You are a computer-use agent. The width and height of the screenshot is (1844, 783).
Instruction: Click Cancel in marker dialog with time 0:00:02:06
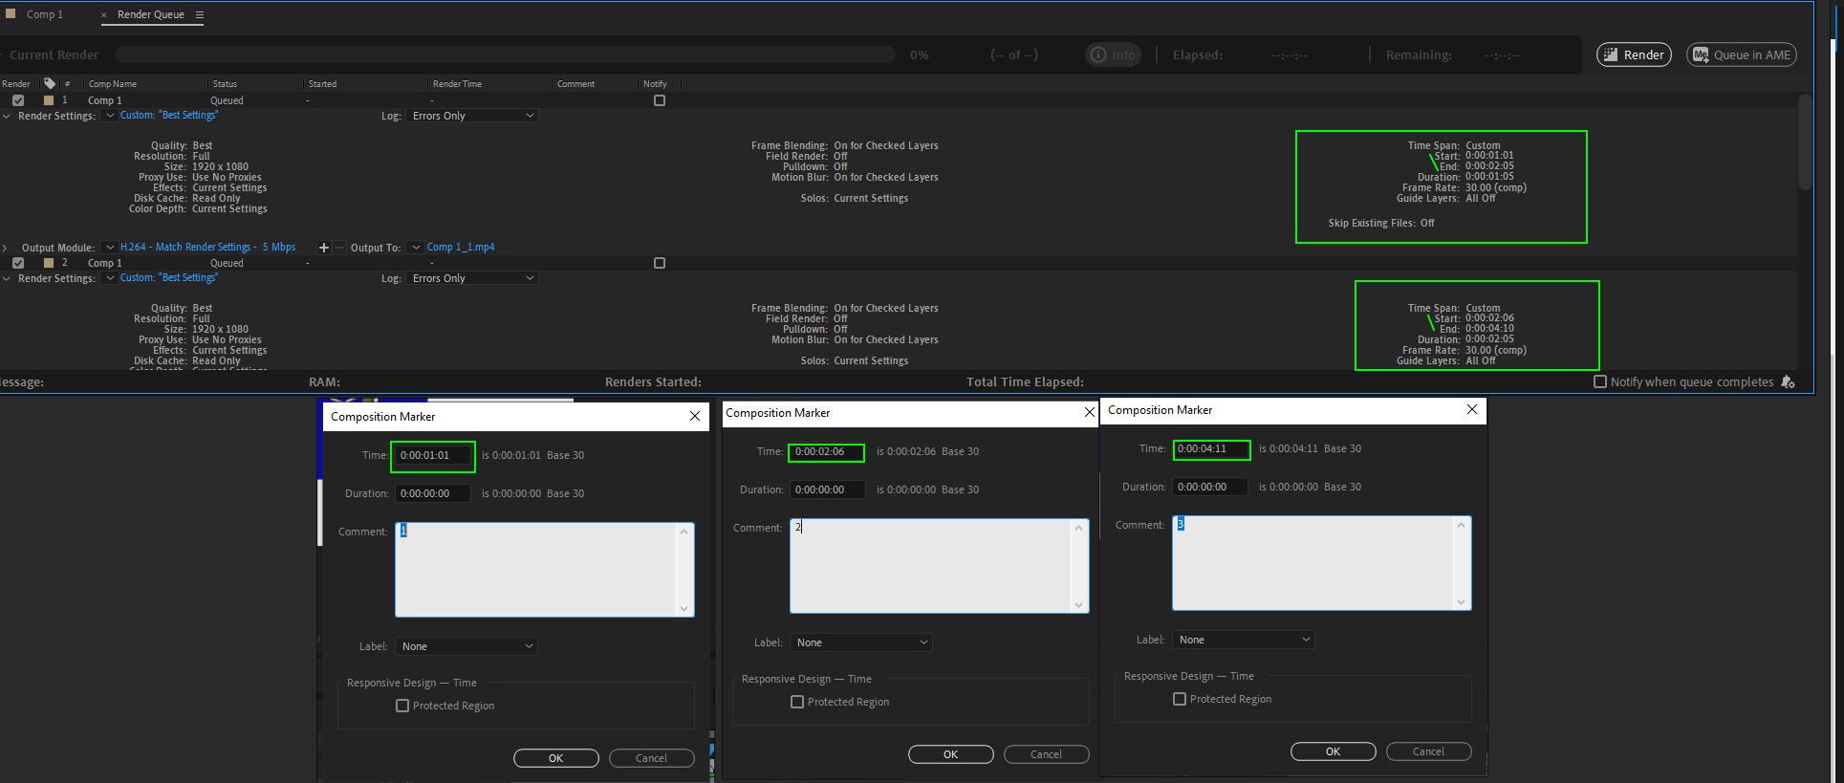click(1047, 754)
